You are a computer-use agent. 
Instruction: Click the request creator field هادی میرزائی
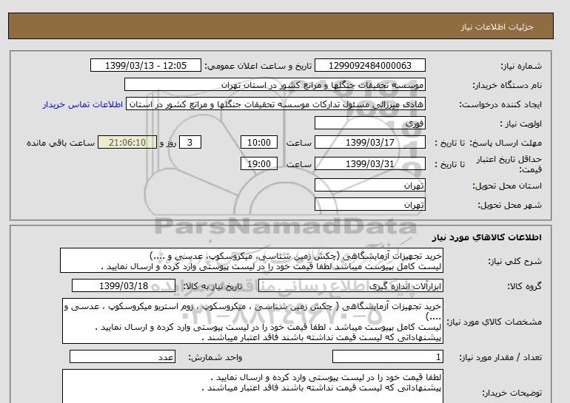[275, 104]
